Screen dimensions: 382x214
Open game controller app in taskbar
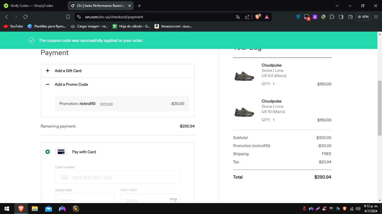(62, 209)
